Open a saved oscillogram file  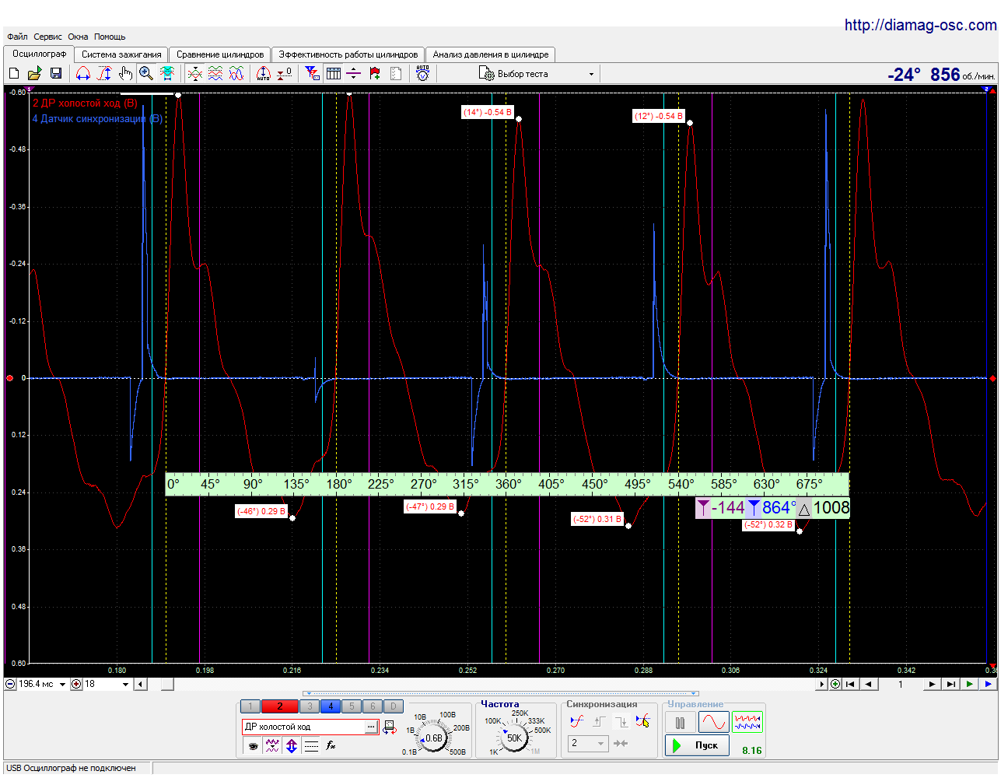[x=34, y=73]
